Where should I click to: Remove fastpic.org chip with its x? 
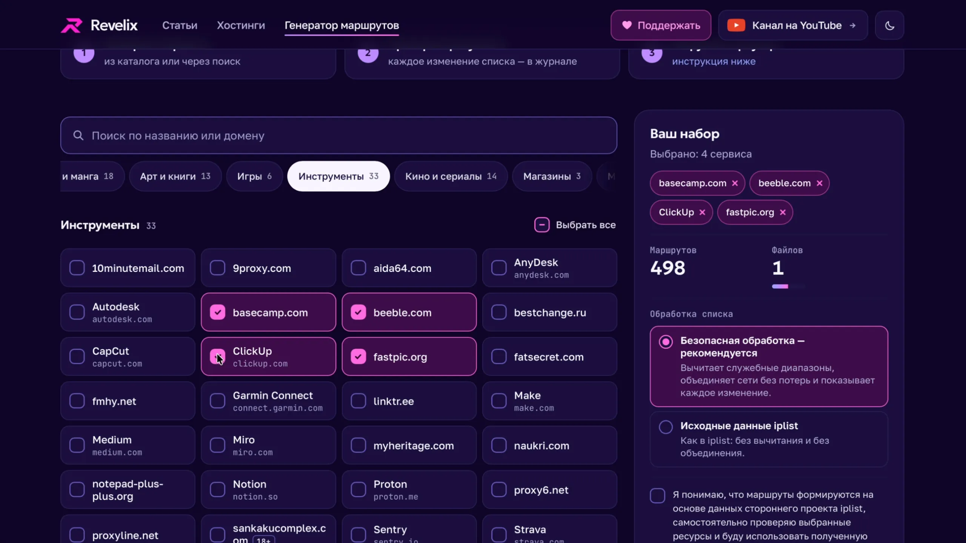pyautogui.click(x=783, y=212)
